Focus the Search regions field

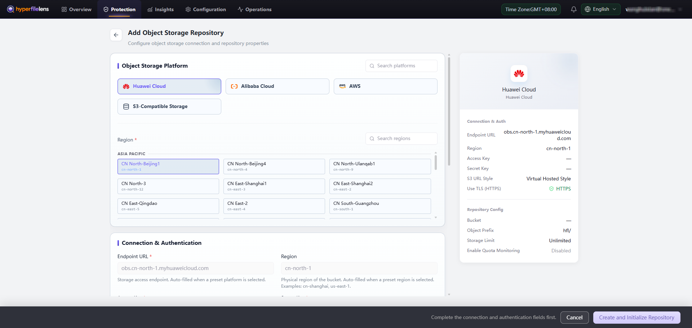(x=402, y=139)
